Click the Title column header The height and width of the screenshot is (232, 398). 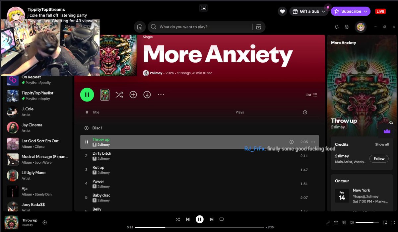(x=96, y=112)
